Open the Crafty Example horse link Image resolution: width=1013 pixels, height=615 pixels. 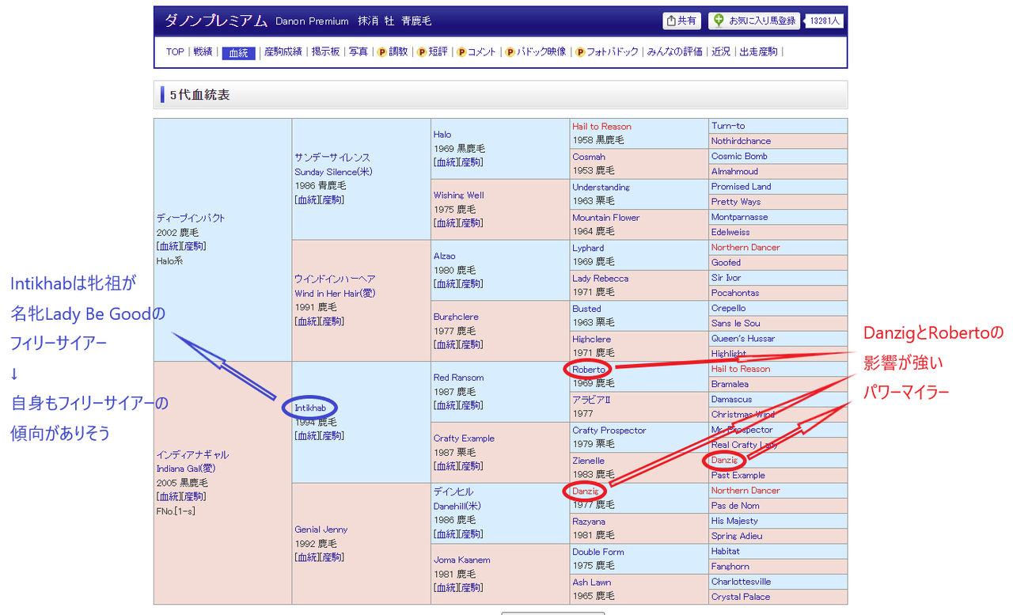click(464, 438)
